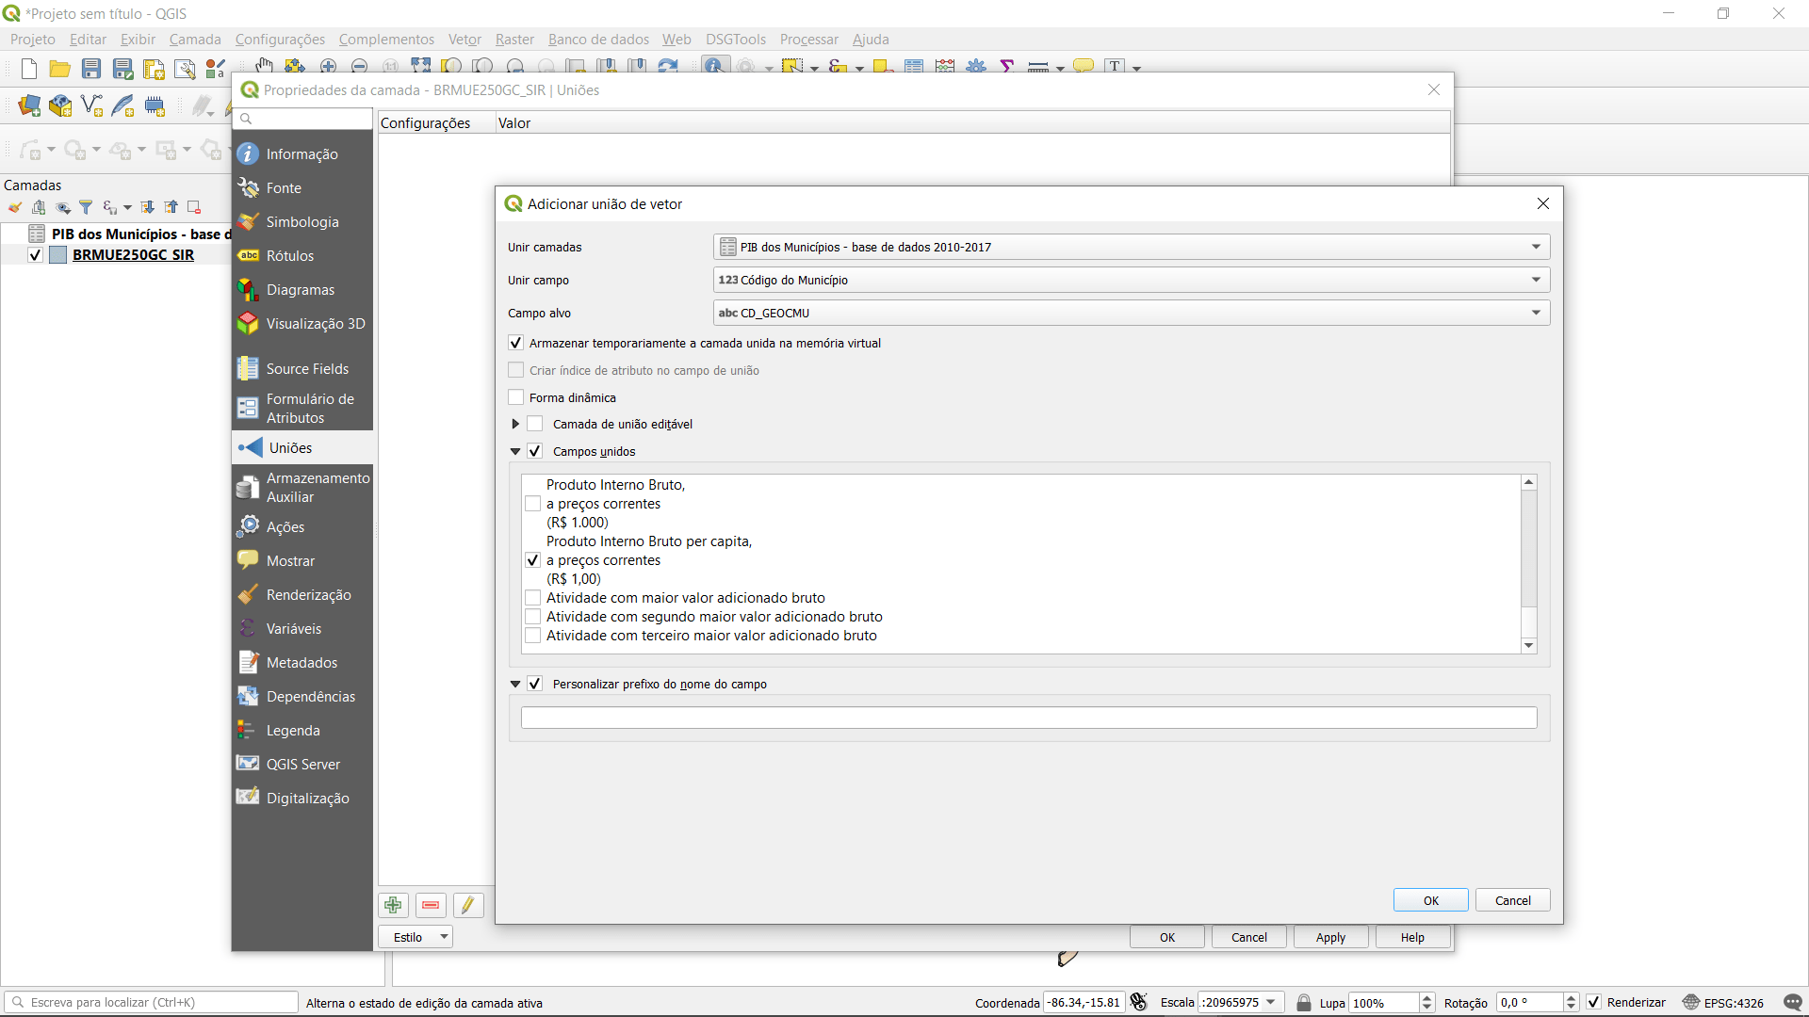Screen dimensions: 1809x1017
Task: Click the custom field name prefix input
Action: tap(1028, 718)
